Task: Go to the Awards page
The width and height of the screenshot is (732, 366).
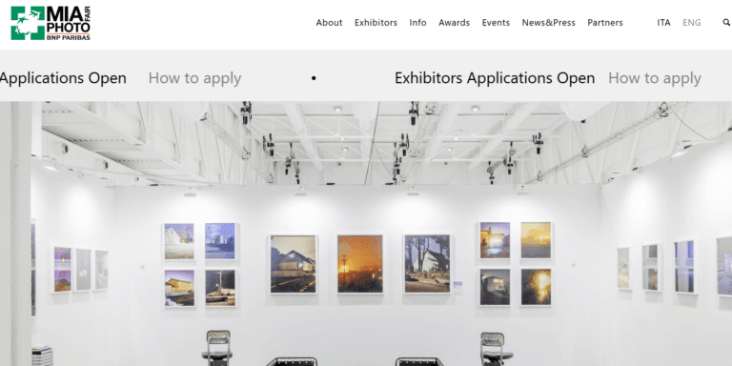Action: (454, 23)
